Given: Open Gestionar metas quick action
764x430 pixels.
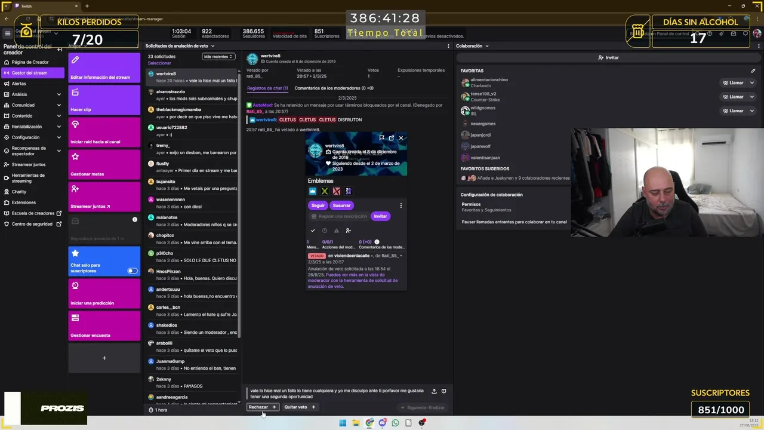Looking at the screenshot, I should (104, 164).
